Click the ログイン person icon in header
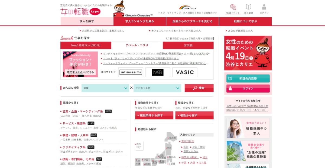The height and width of the screenshot is (168, 325). [264, 7]
